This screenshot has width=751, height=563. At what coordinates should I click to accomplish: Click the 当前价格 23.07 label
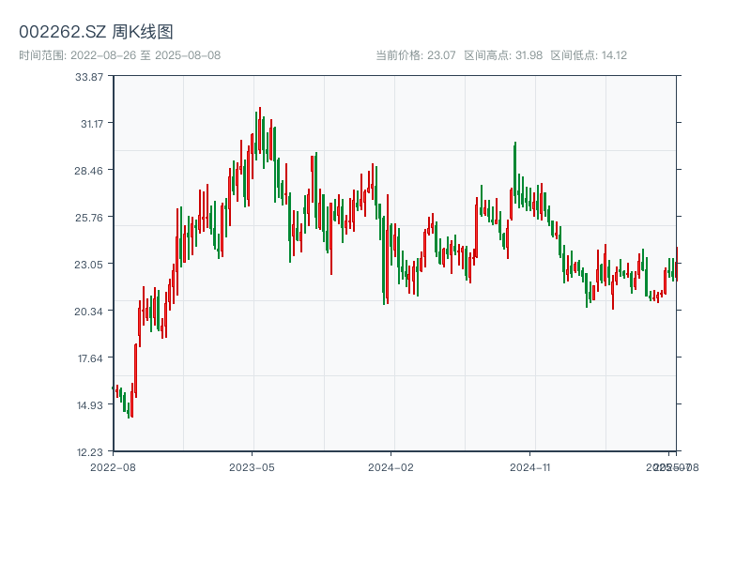416,55
